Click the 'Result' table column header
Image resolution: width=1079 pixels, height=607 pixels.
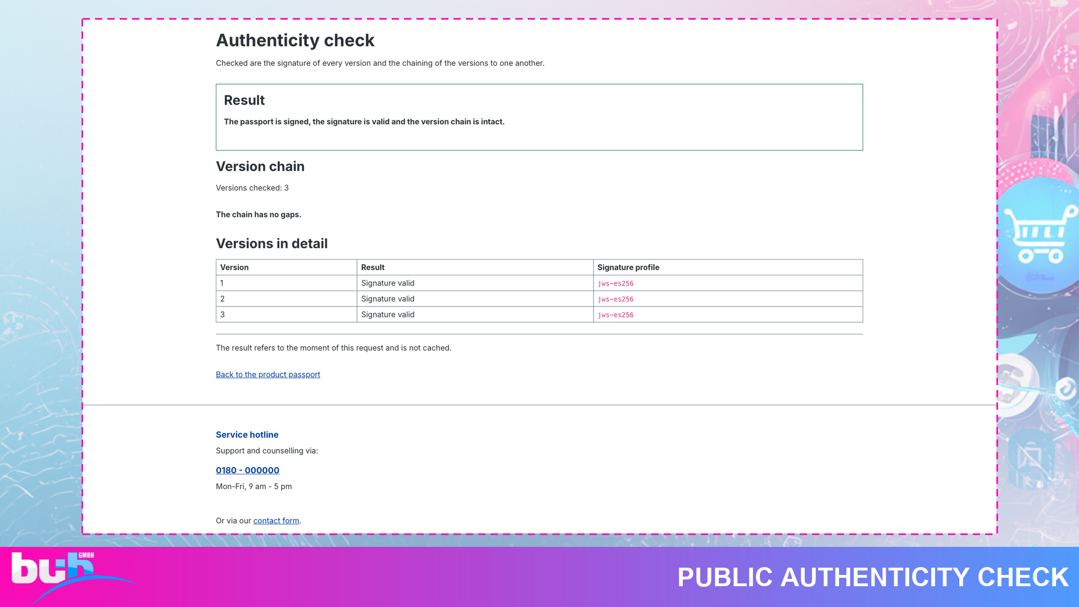point(475,268)
